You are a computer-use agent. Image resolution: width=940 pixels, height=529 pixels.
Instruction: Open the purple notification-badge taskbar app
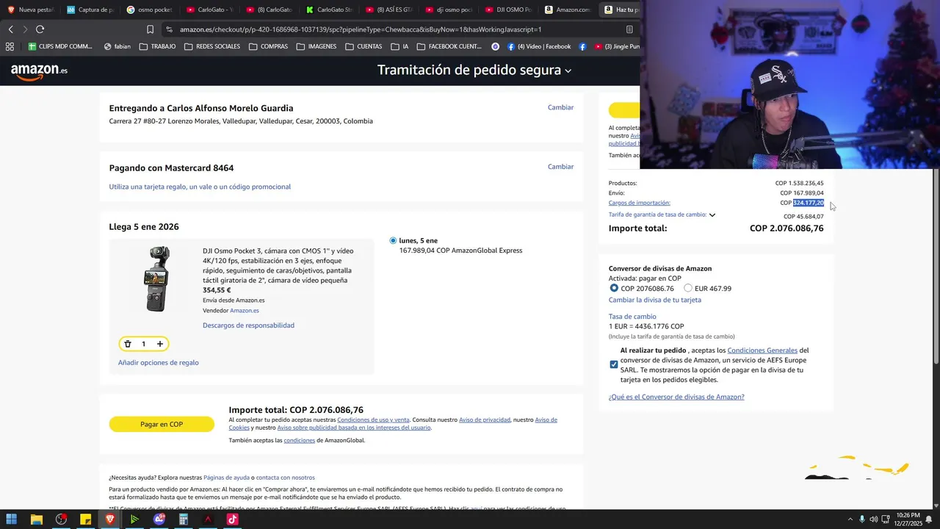[159, 519]
